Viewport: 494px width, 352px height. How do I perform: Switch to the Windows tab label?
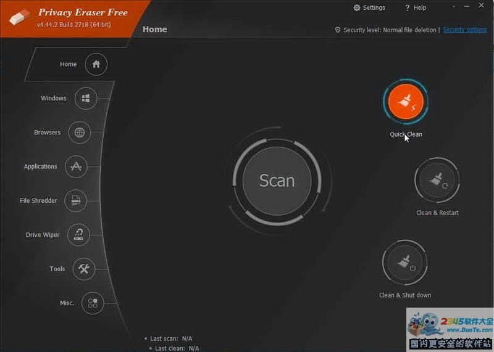(54, 98)
